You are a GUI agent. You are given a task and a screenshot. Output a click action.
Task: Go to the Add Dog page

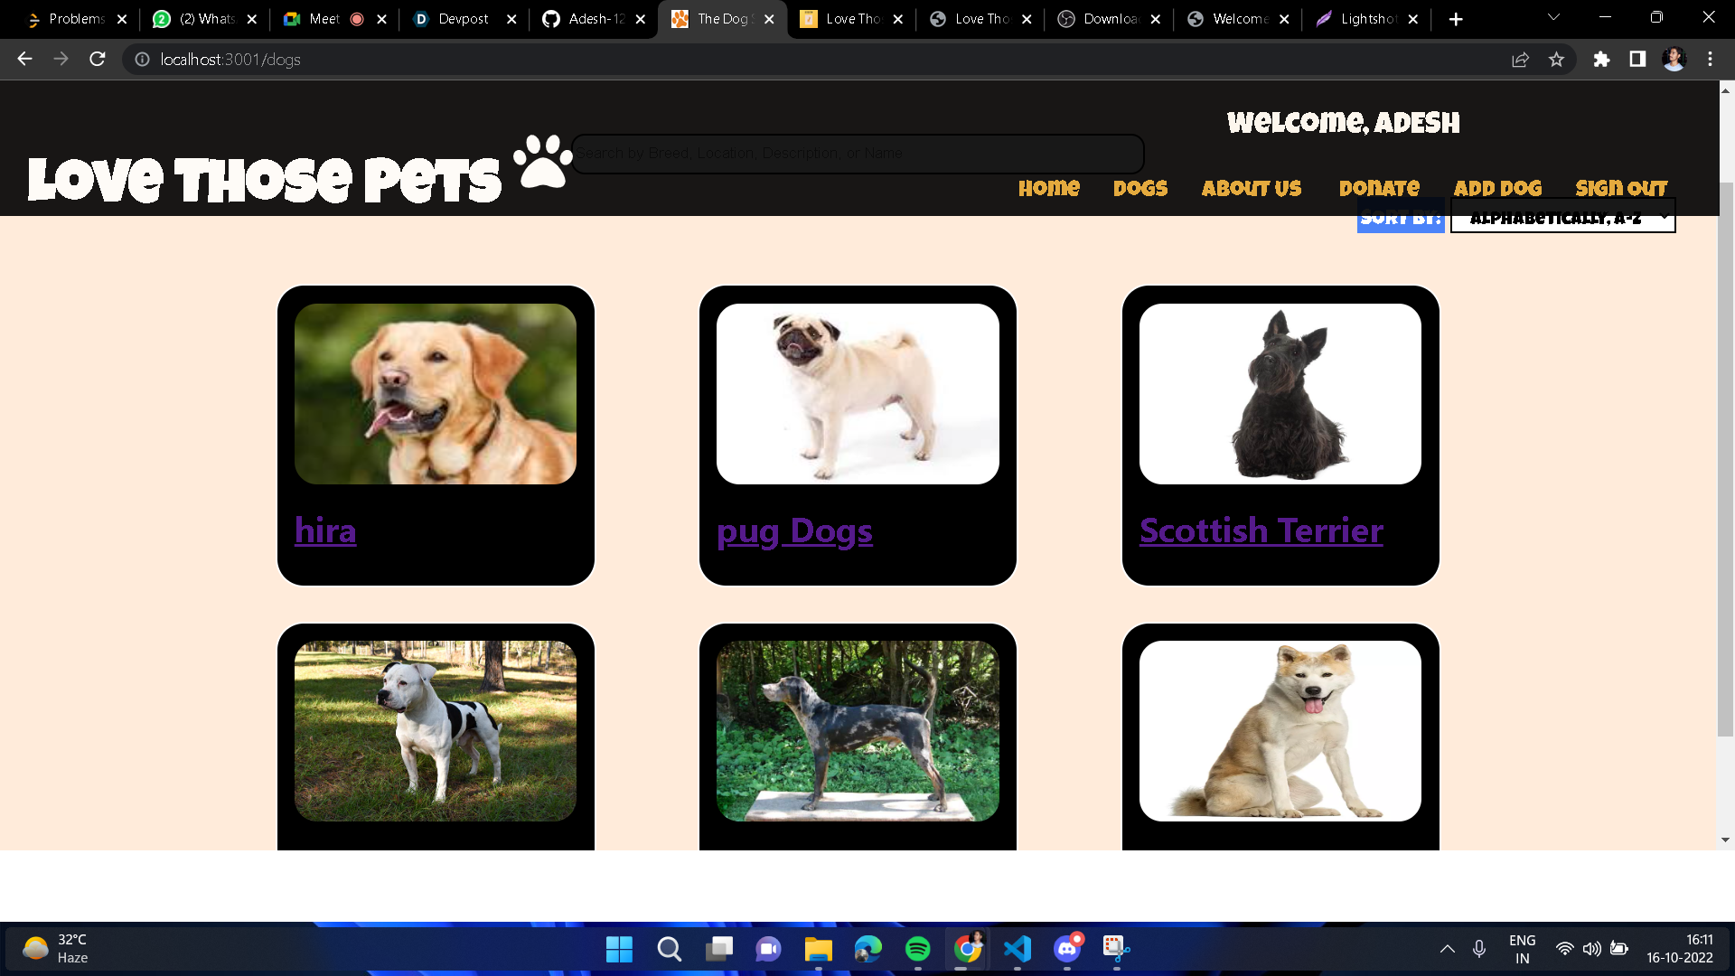click(x=1497, y=188)
